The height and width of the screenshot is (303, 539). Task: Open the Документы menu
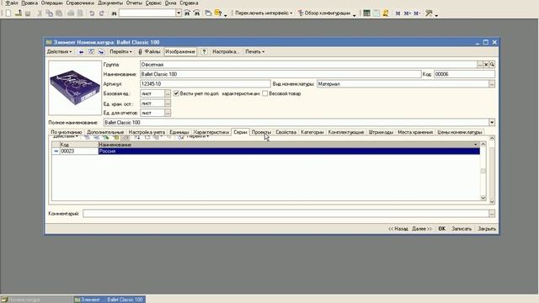click(x=110, y=3)
